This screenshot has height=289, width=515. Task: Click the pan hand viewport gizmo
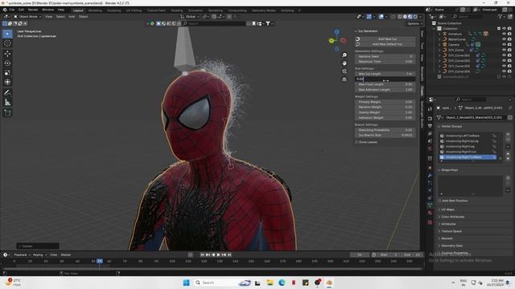coord(344,63)
